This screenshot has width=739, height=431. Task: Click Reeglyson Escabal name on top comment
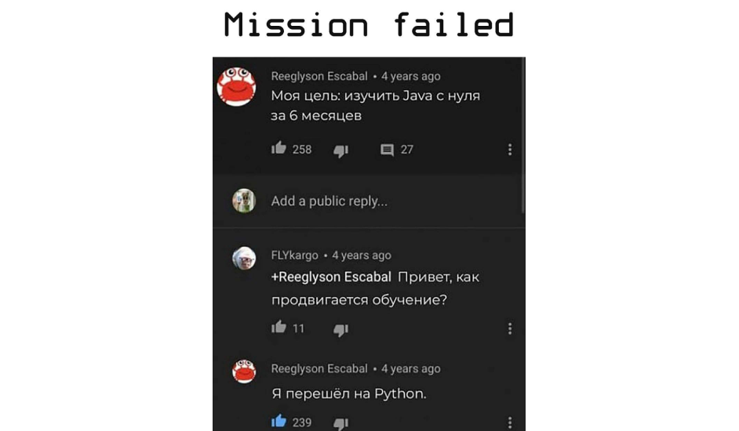319,76
